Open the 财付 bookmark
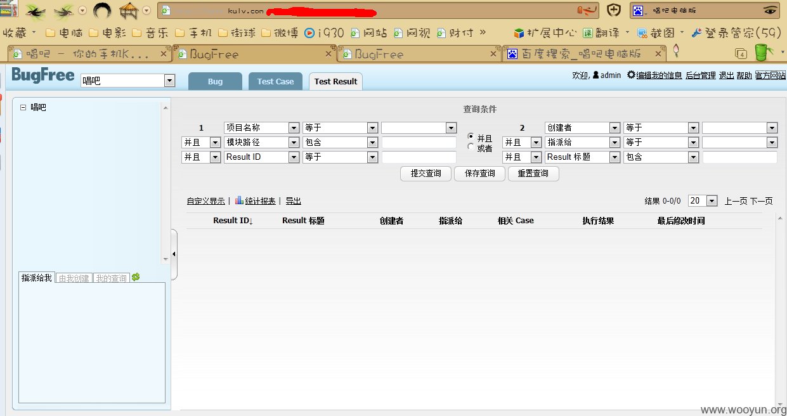This screenshot has height=416, width=787. tap(455, 32)
